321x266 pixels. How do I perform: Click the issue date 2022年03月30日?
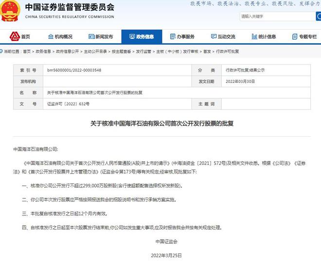pos(240,81)
